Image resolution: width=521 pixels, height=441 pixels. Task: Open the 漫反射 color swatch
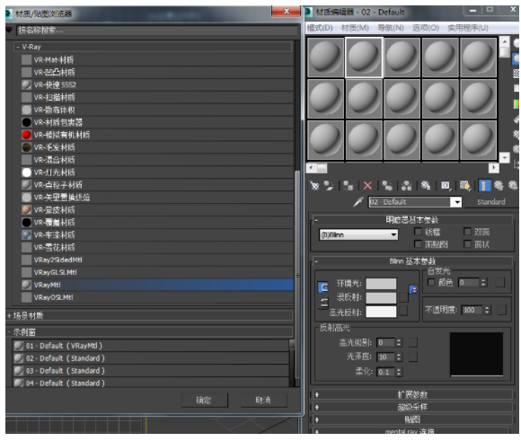tap(381, 297)
